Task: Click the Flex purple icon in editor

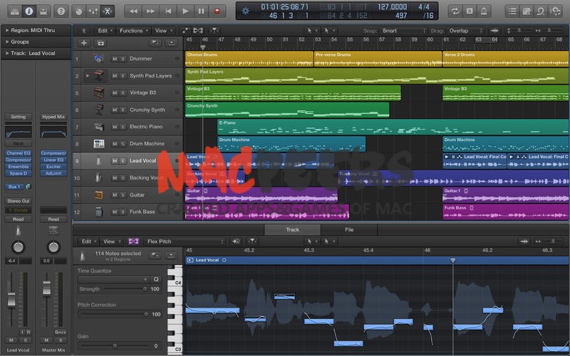Action: [133, 241]
